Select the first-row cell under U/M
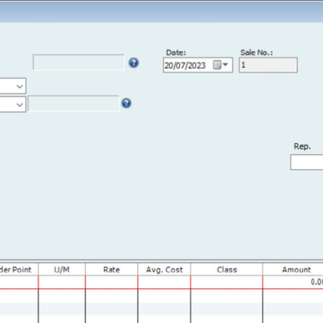Screen dimensions: 323x323 [x=62, y=282]
